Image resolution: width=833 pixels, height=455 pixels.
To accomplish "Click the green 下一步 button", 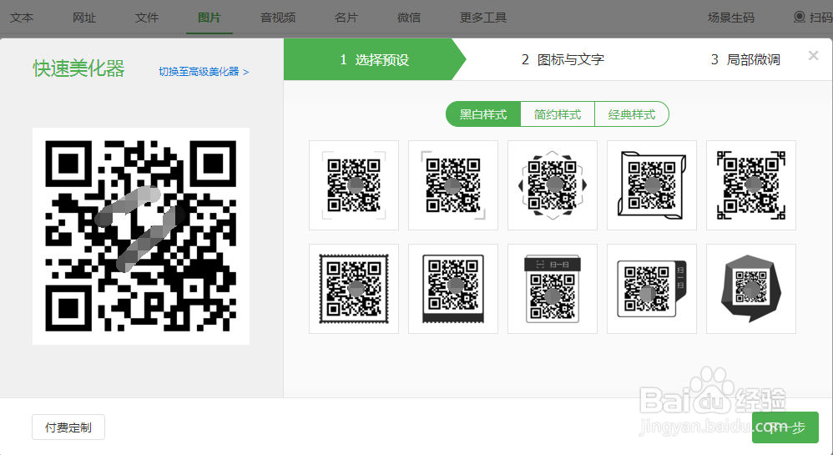I will click(x=785, y=427).
